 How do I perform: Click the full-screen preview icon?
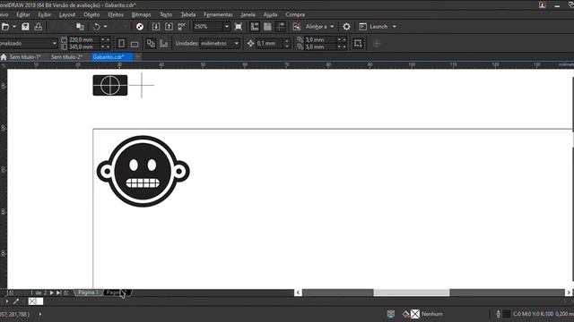(239, 27)
